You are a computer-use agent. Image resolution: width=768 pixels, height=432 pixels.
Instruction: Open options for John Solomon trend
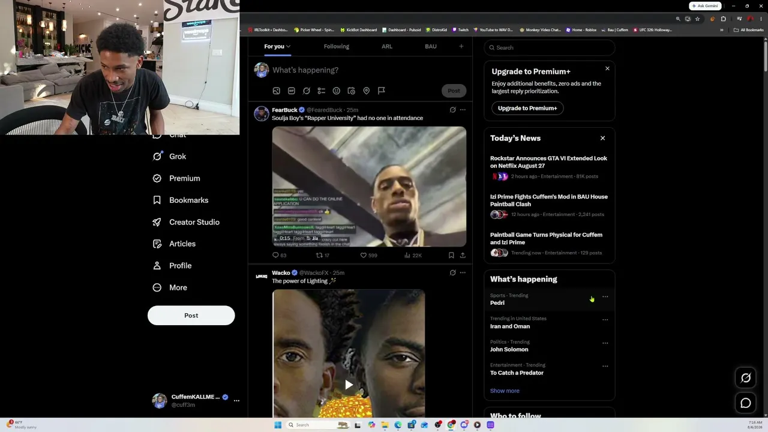tap(605, 343)
